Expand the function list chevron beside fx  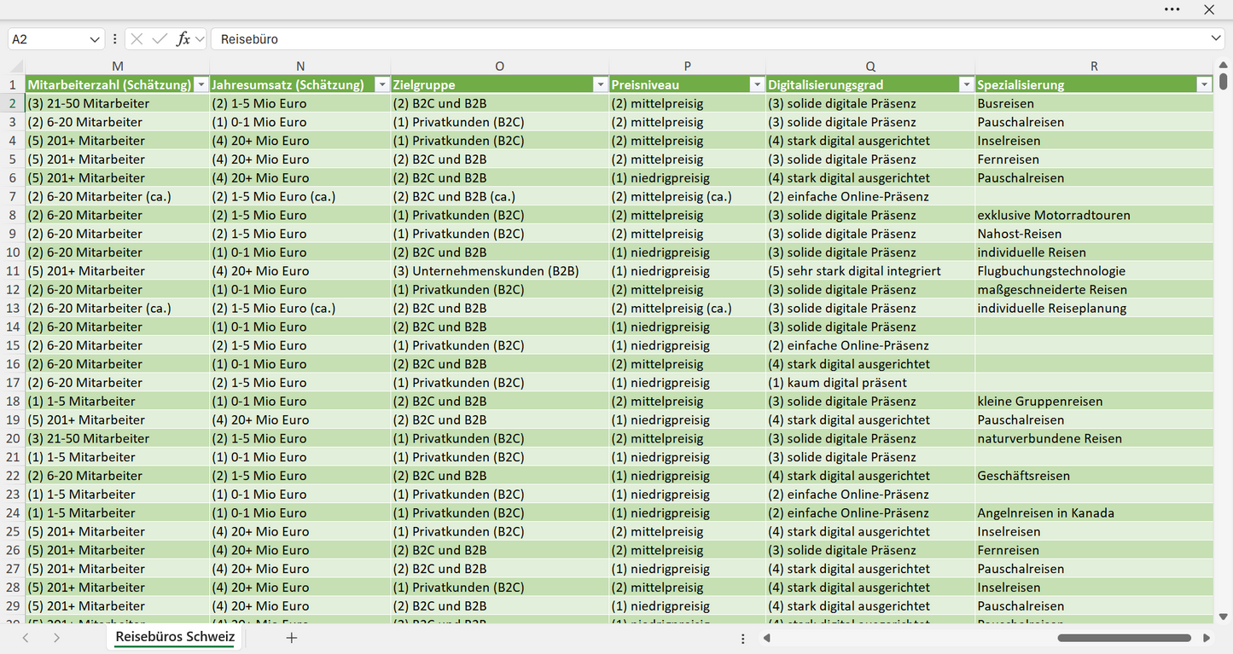coord(200,39)
